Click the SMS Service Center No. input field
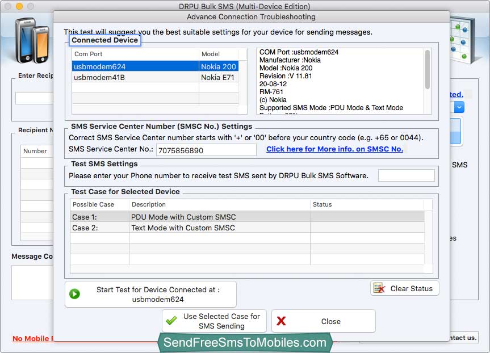 pos(206,150)
